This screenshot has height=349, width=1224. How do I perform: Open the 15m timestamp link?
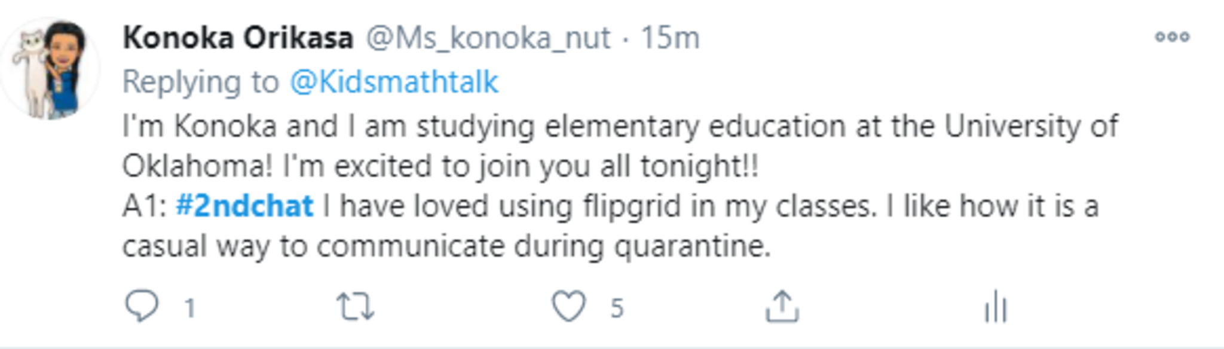670,38
